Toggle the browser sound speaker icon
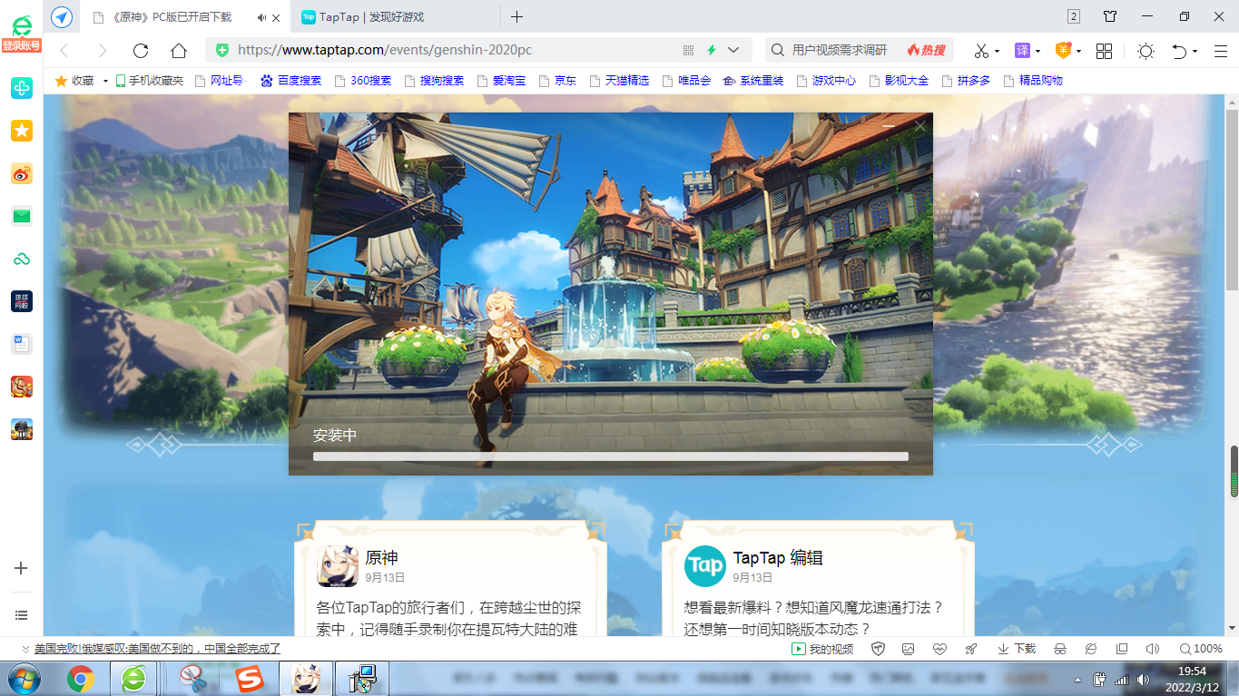This screenshot has height=696, width=1239. 1153,649
